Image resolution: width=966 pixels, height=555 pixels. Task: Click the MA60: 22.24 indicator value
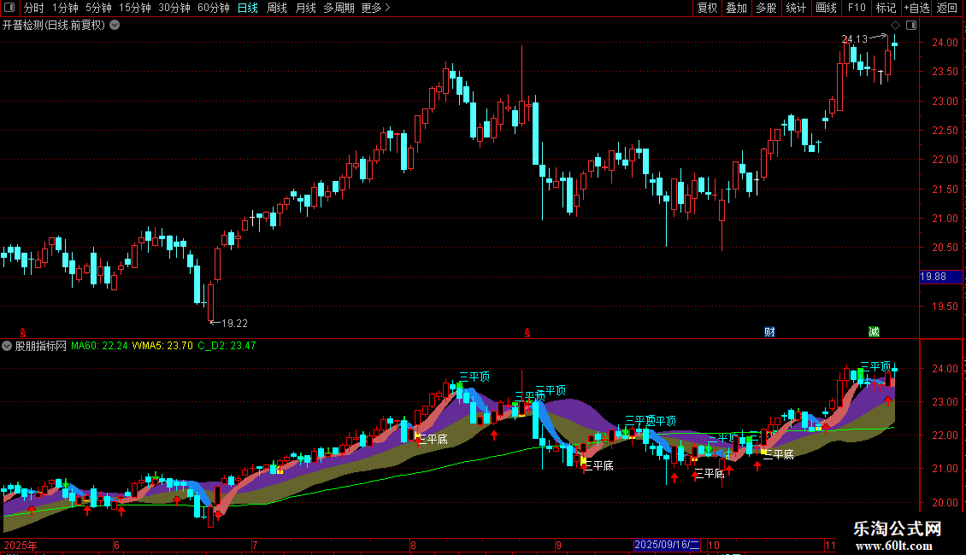click(x=99, y=346)
